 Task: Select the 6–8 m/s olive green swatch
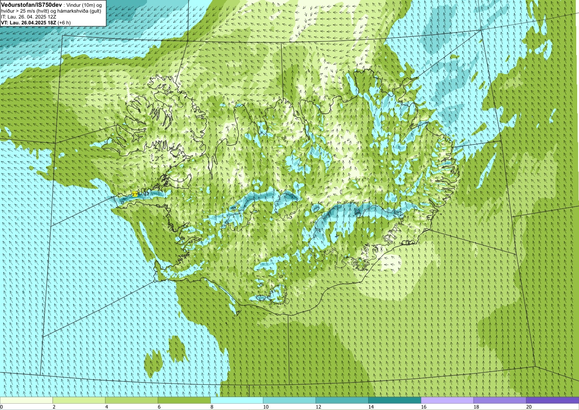pyautogui.click(x=184, y=400)
